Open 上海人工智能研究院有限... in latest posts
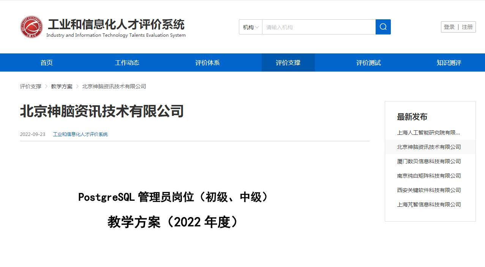 (428, 133)
